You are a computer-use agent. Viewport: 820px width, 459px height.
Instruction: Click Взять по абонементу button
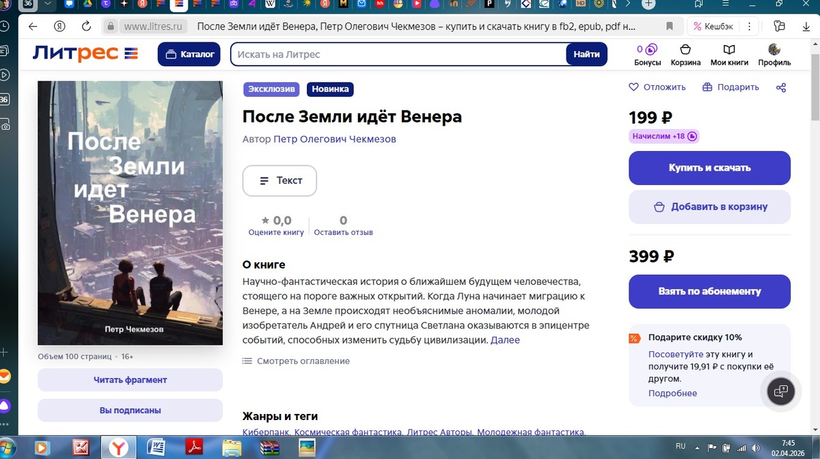pyautogui.click(x=709, y=291)
